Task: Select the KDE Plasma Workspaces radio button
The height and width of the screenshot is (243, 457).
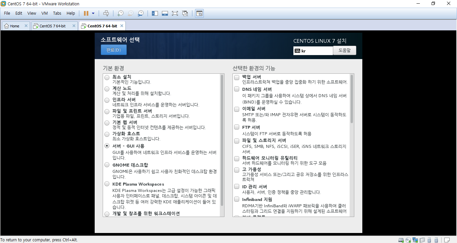Action: 107,184
